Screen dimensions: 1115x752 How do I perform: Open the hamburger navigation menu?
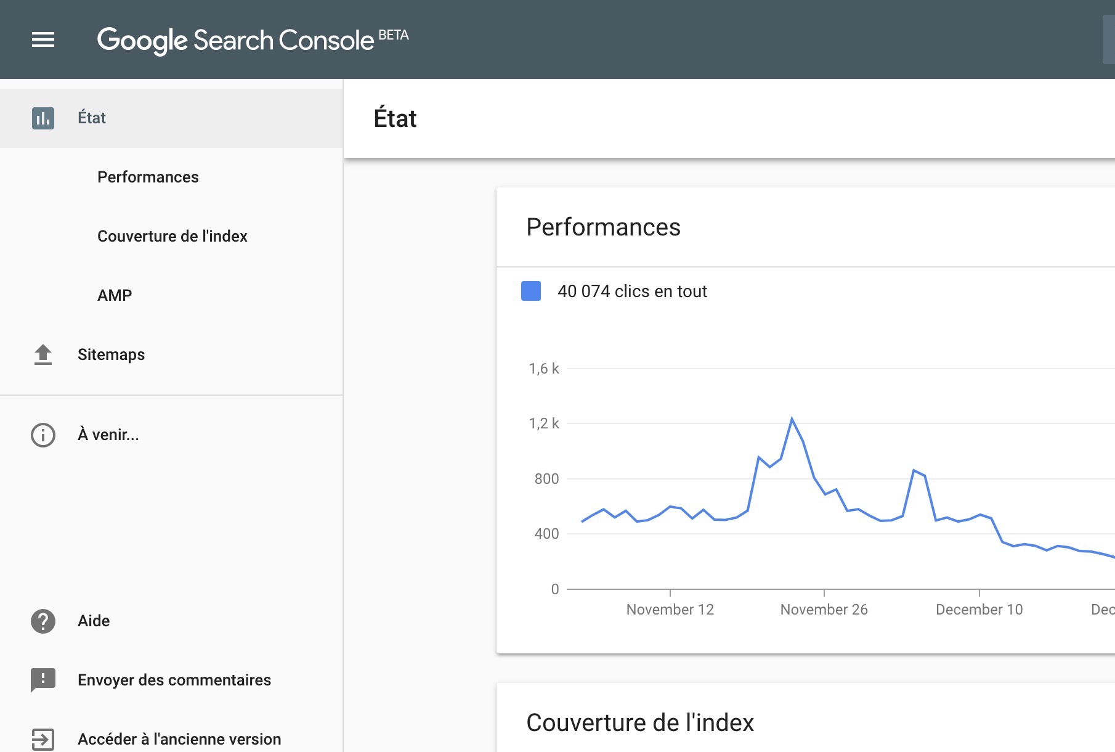[43, 40]
